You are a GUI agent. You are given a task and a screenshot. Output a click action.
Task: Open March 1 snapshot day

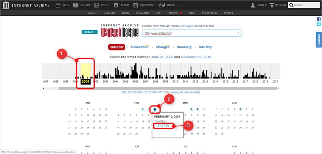tap(191, 109)
